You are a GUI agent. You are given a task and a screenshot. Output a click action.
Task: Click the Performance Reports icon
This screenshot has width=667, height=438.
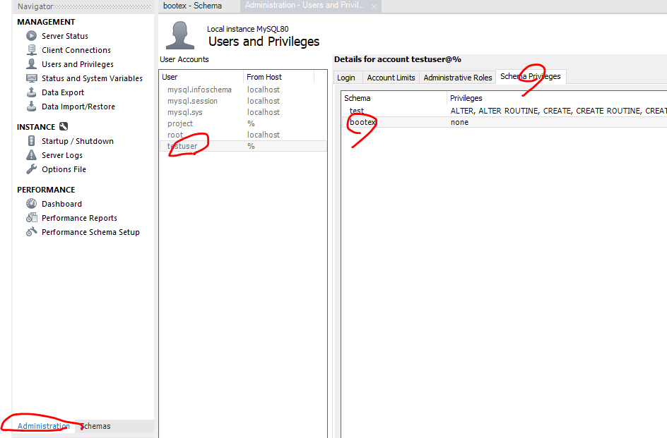click(x=32, y=217)
